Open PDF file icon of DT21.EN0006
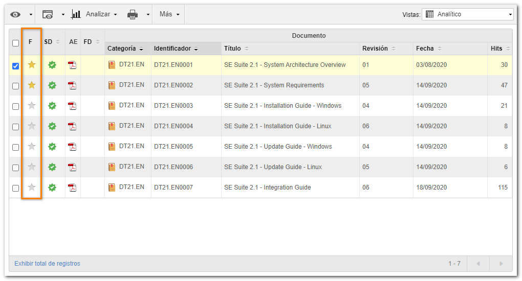522x281 pixels. tap(72, 167)
